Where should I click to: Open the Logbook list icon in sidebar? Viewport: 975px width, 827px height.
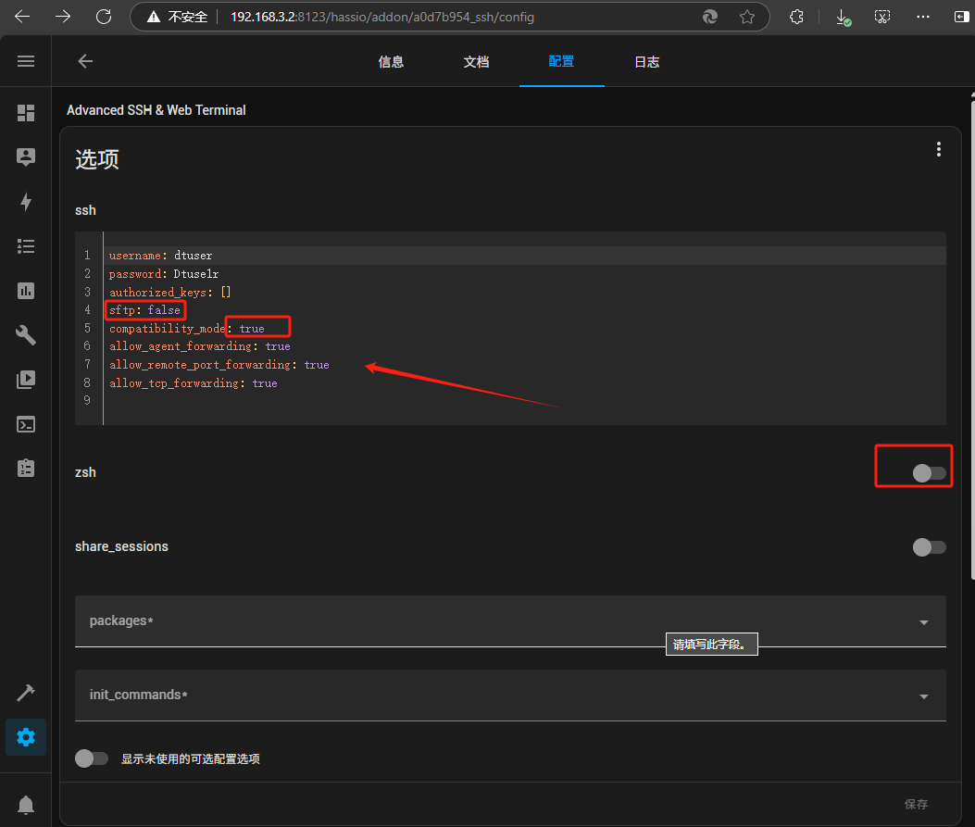(26, 246)
